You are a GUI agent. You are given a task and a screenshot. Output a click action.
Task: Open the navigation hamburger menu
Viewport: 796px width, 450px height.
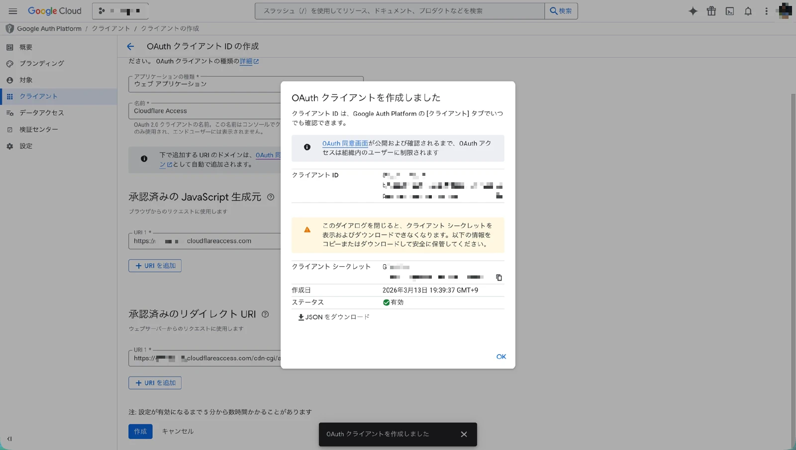[x=12, y=11]
